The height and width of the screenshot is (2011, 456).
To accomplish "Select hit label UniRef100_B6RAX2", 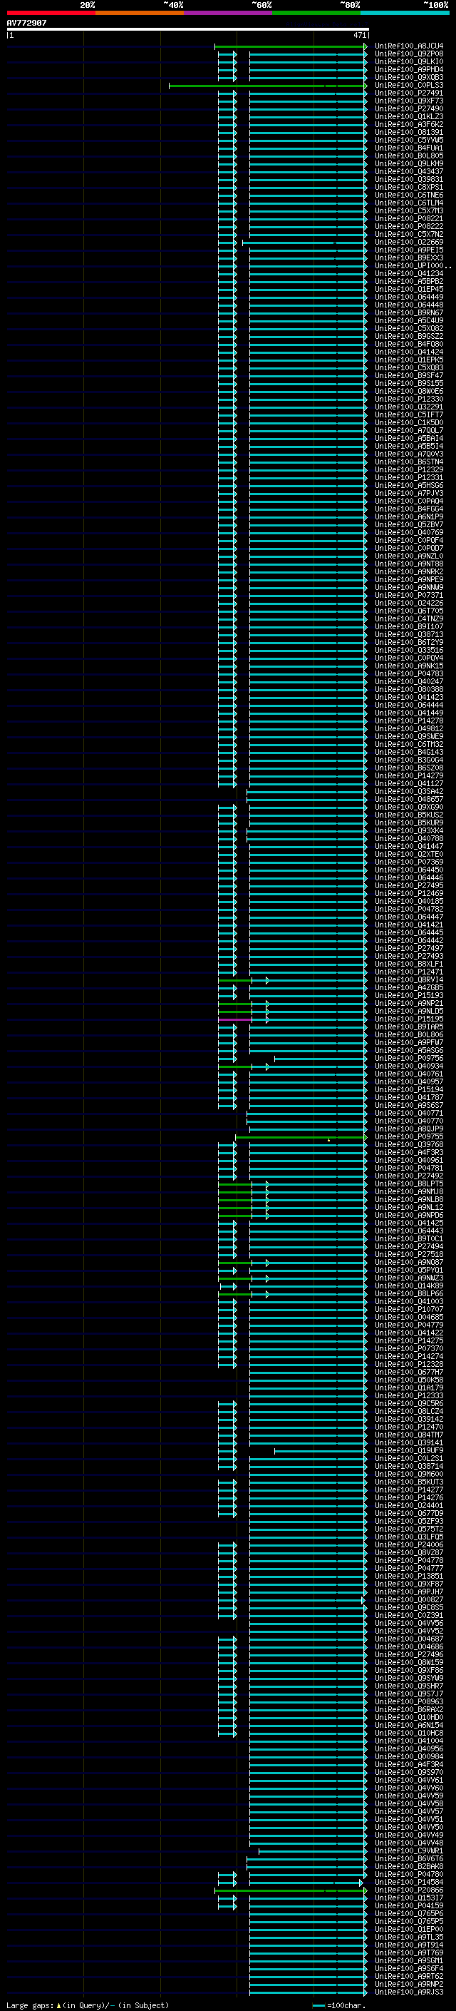I will (x=408, y=1710).
